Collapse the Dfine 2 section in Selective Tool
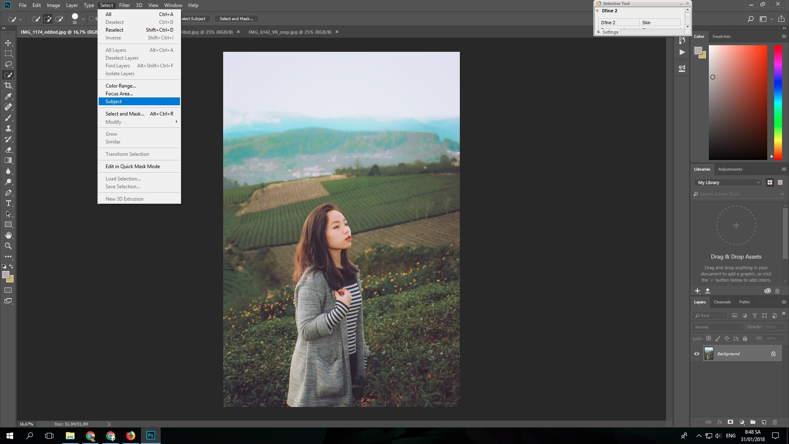 tap(598, 11)
